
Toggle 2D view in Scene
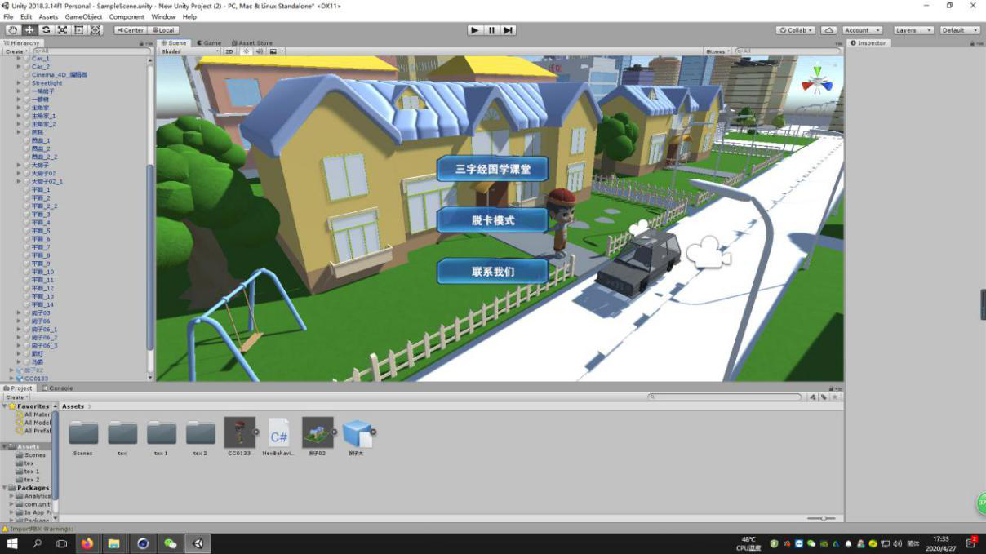pyautogui.click(x=229, y=51)
